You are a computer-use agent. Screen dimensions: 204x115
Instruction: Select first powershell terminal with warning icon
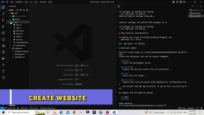point(196,10)
